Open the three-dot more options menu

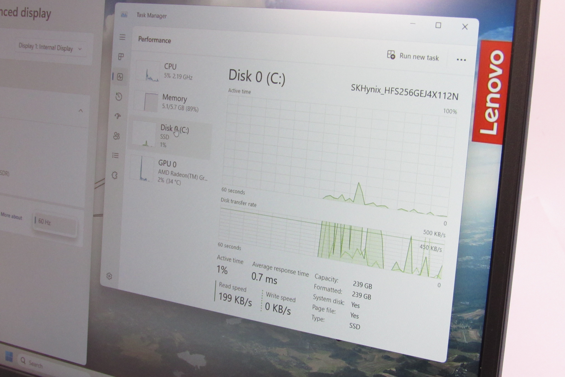[x=461, y=60]
